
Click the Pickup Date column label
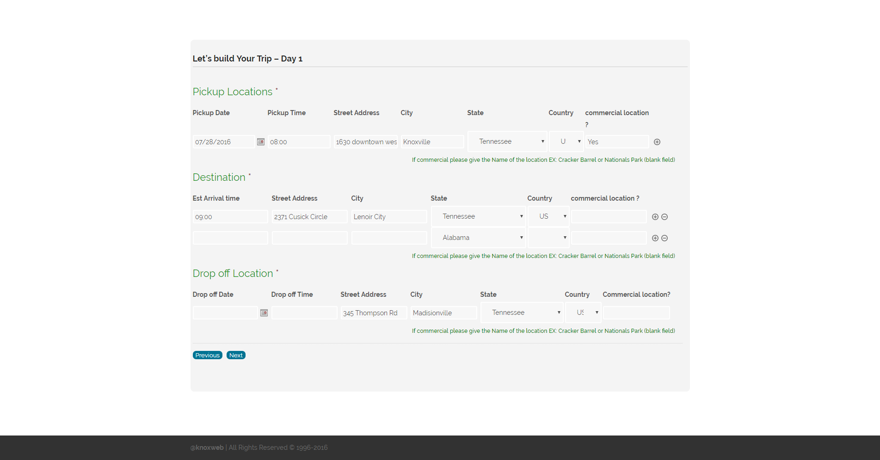tap(211, 113)
